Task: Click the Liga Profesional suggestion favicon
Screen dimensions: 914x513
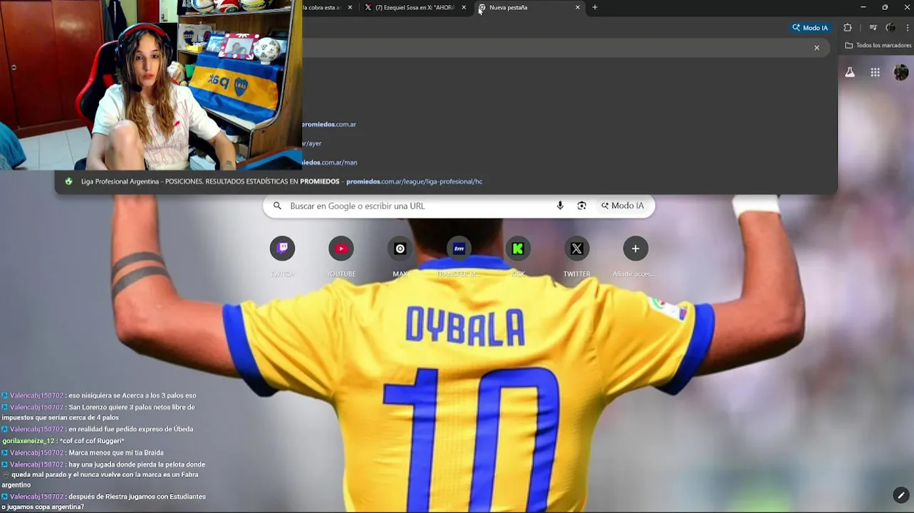Action: click(68, 182)
